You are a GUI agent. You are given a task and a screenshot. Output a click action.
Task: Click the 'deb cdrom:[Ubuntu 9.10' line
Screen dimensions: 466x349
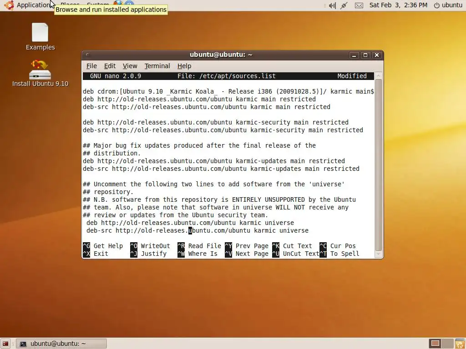point(228,91)
